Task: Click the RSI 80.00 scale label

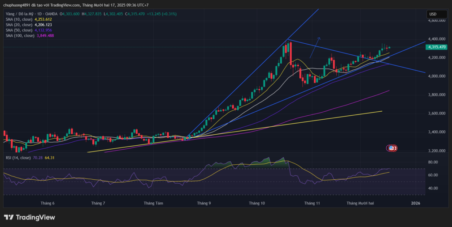Action: tap(433, 162)
